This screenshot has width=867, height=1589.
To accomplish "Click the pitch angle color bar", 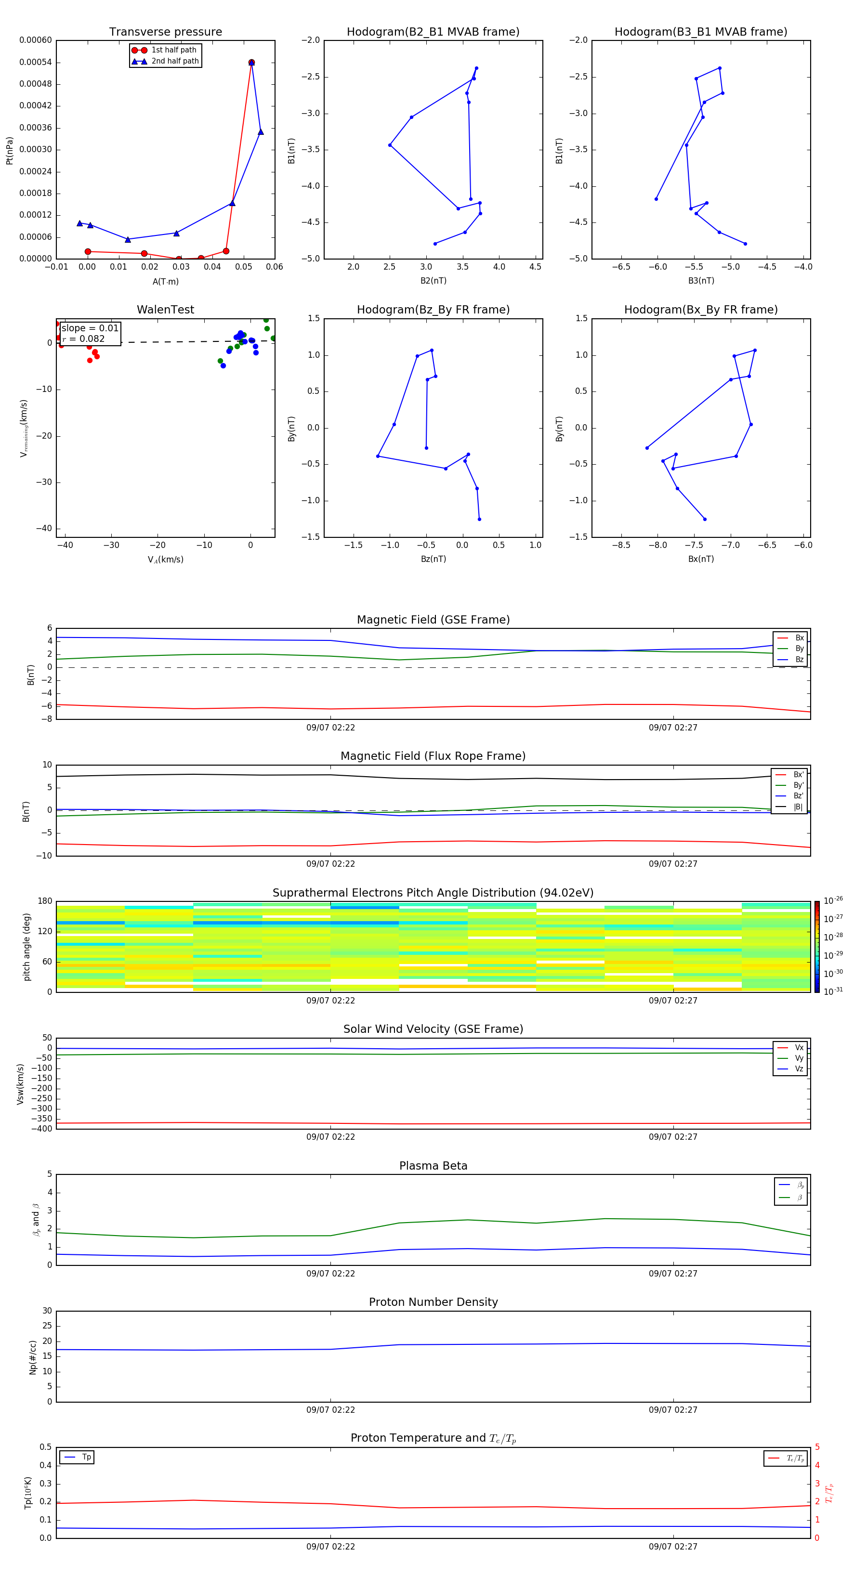I will click(817, 947).
